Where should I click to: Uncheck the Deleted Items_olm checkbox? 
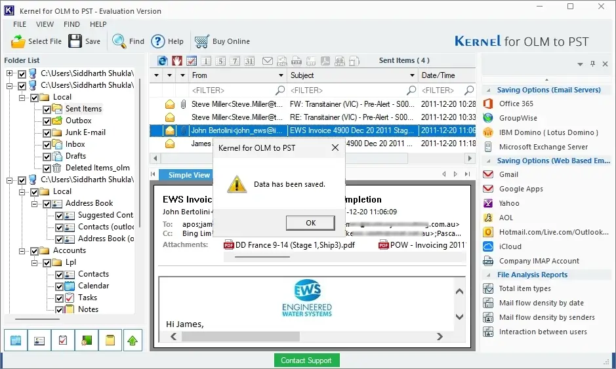coord(47,168)
